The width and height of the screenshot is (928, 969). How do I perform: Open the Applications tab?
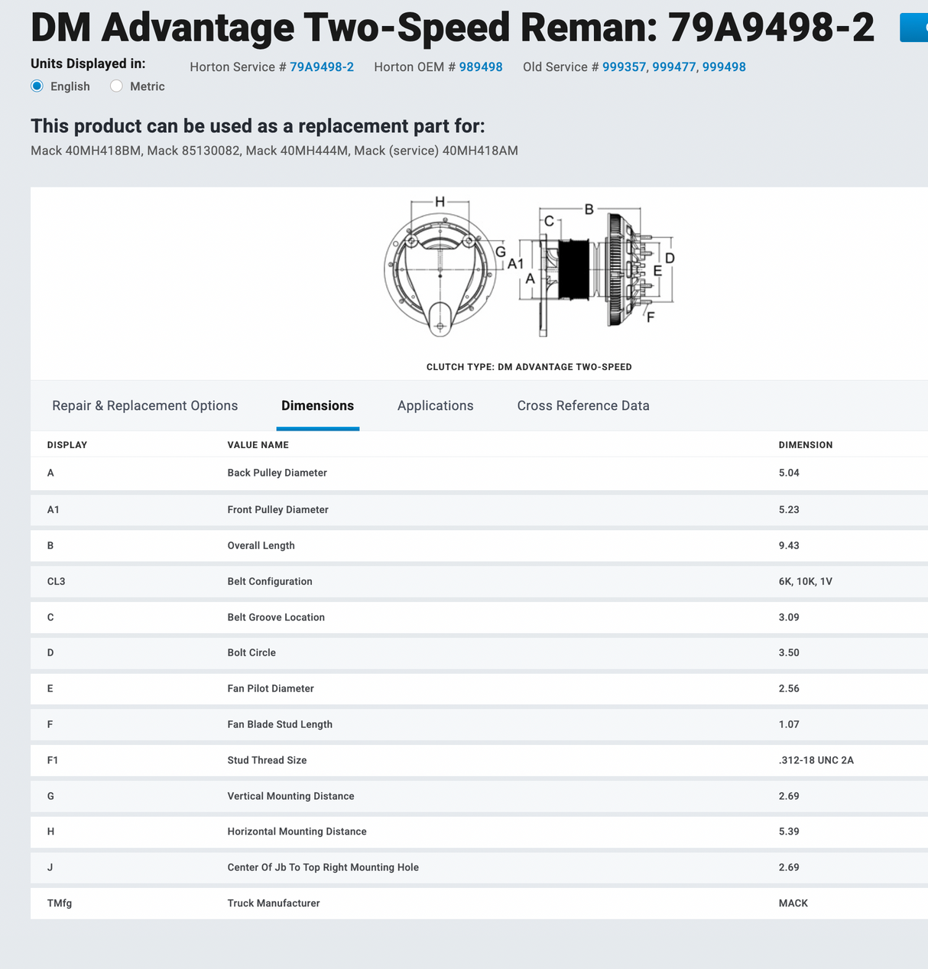point(435,406)
